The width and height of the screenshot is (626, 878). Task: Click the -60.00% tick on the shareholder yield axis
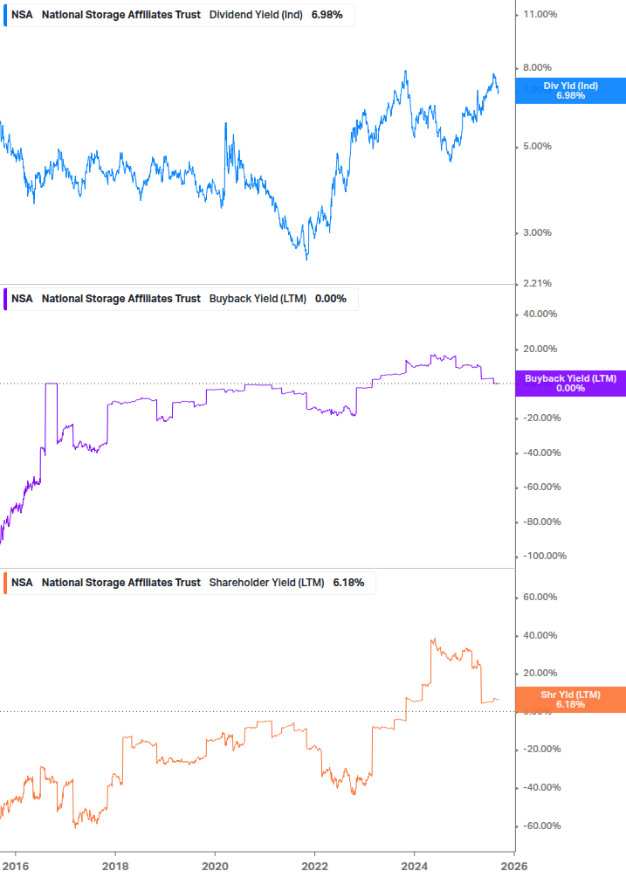pyautogui.click(x=542, y=826)
